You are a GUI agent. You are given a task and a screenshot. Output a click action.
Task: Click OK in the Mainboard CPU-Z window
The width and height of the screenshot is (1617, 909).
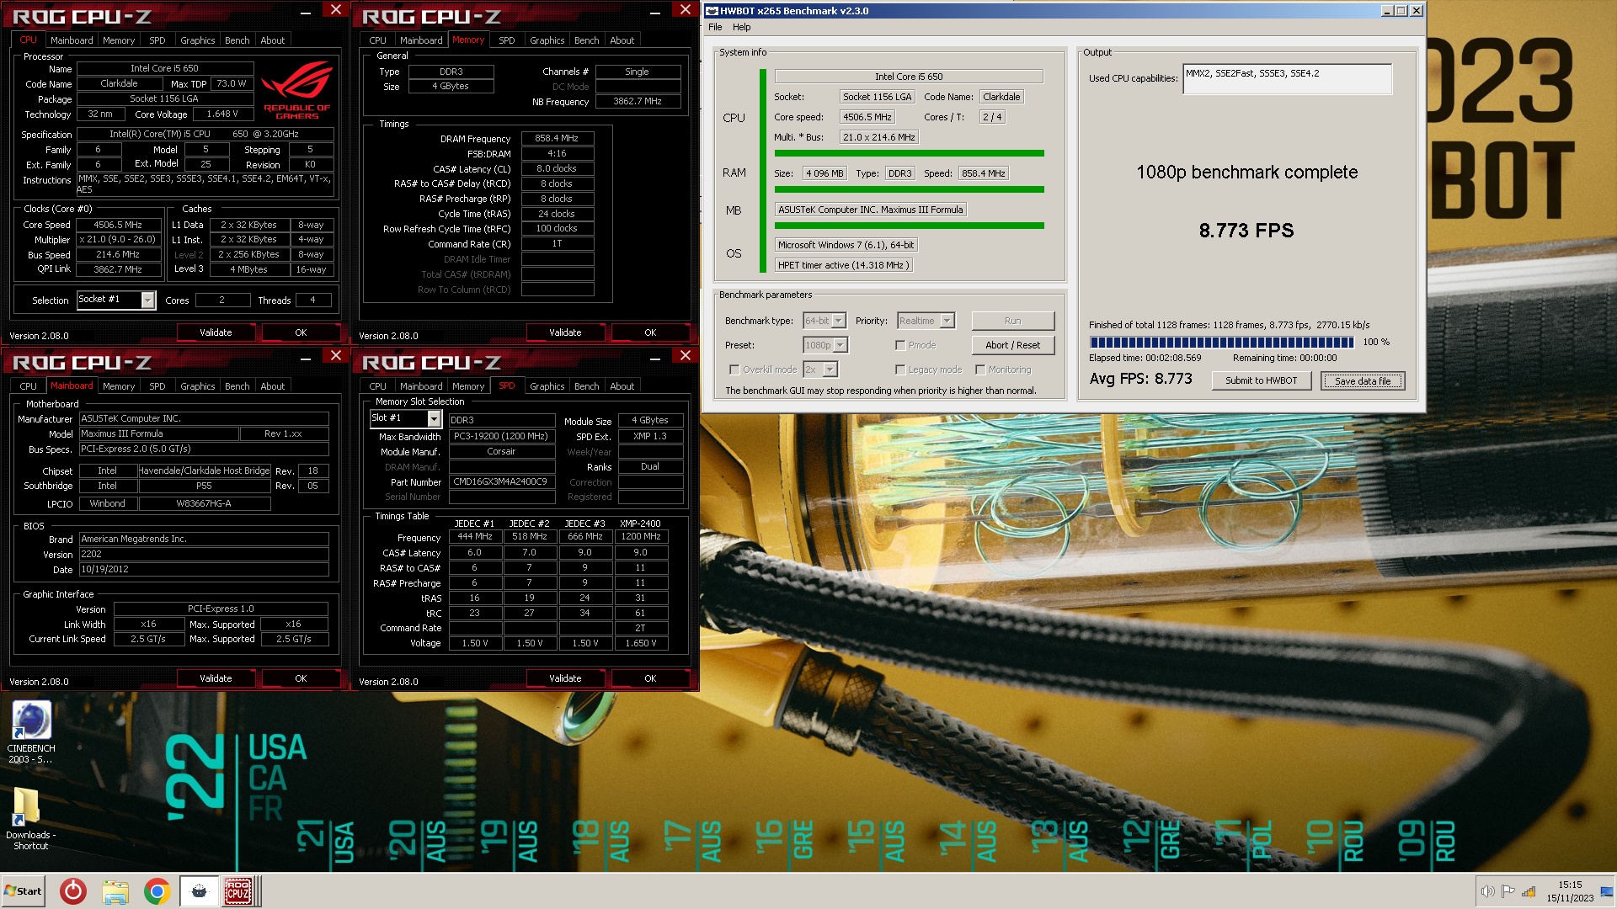click(x=301, y=678)
